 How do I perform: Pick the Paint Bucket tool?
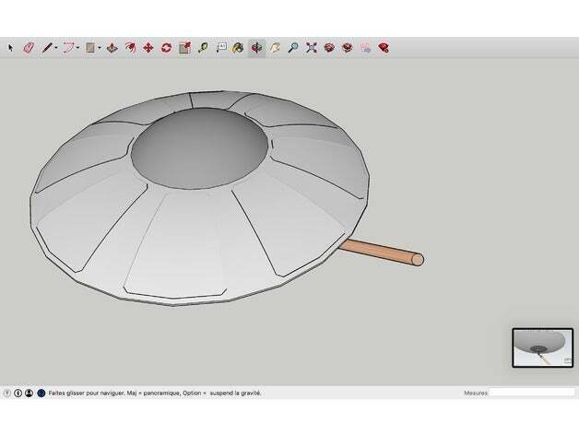pyautogui.click(x=237, y=47)
